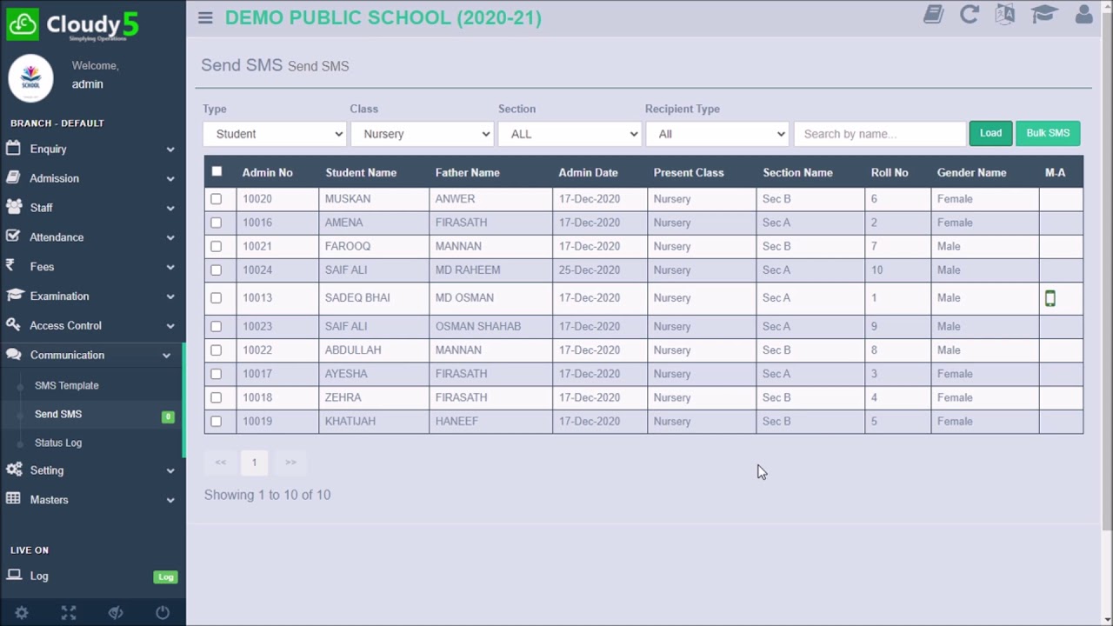Expand the Enquiry menu chevron
Screen dimensions: 1113x626
coord(170,150)
